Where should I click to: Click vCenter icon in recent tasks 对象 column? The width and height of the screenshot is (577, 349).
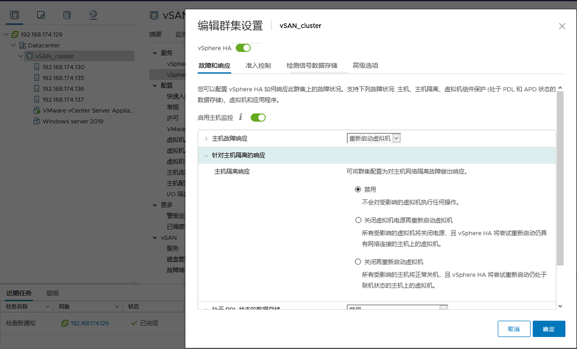[65, 323]
